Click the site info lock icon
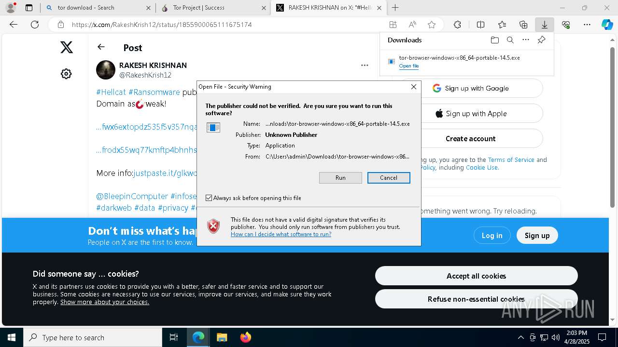The width and height of the screenshot is (618, 347). pyautogui.click(x=61, y=25)
